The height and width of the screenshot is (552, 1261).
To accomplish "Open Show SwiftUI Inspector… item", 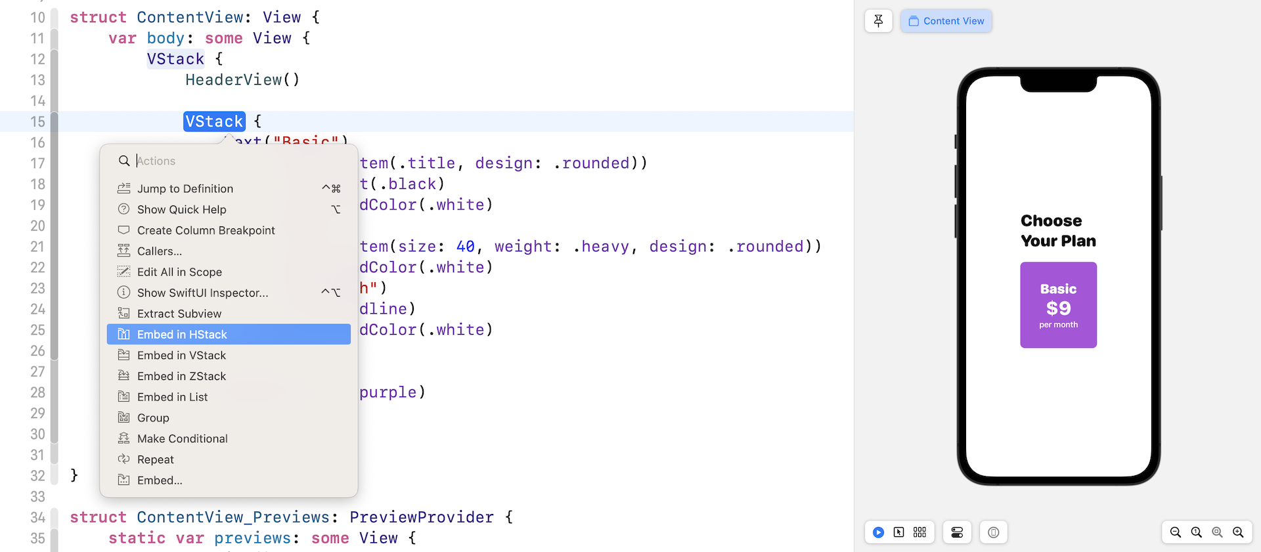I will [x=202, y=293].
